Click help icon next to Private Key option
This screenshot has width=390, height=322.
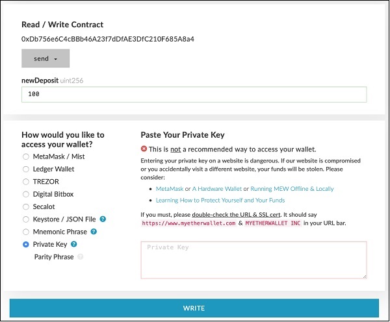[x=73, y=244]
